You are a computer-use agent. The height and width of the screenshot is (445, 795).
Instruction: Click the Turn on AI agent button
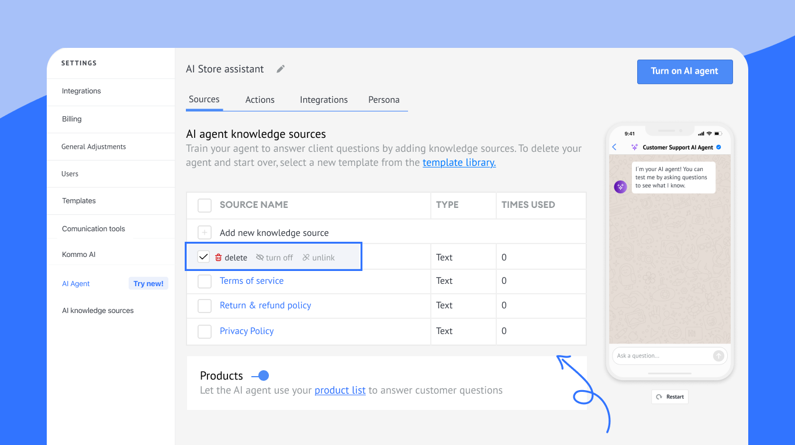[685, 71]
